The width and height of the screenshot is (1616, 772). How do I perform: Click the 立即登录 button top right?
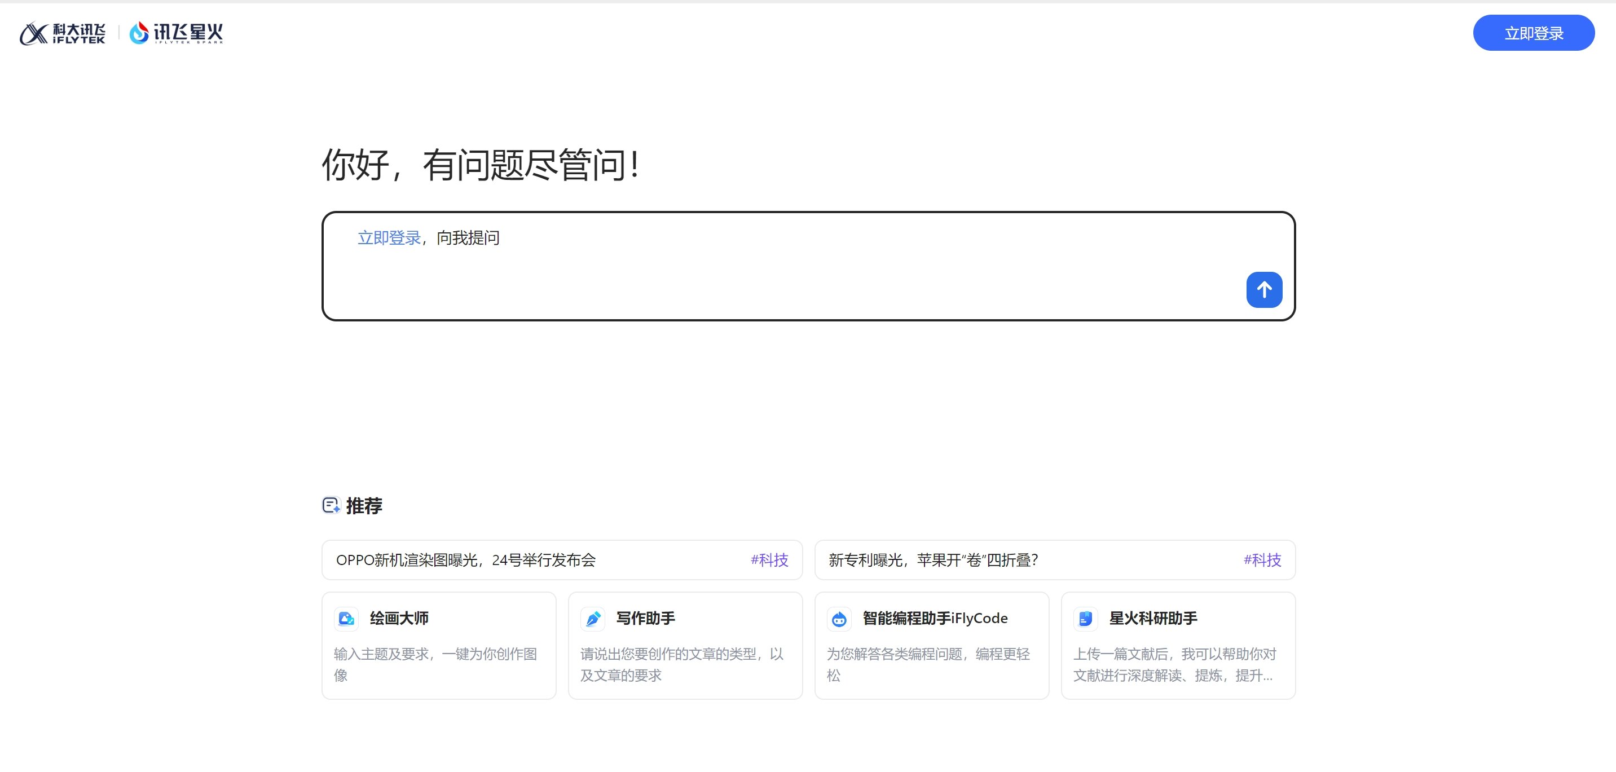coord(1533,32)
